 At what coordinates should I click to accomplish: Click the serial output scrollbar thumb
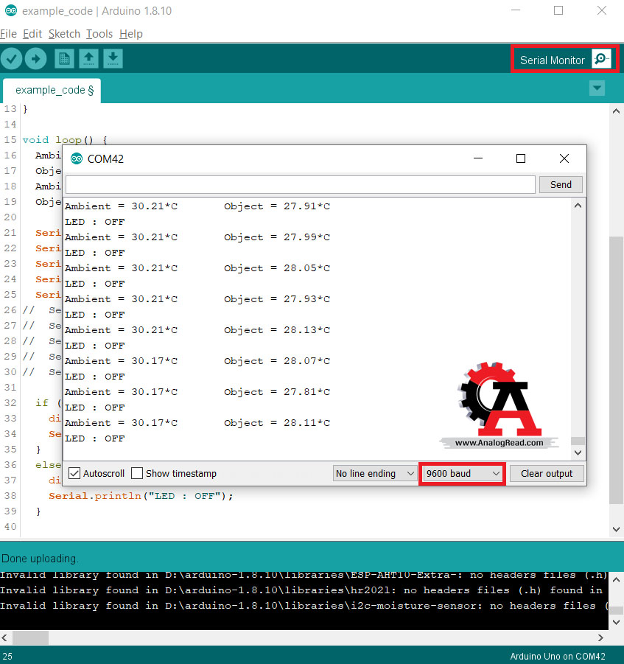click(x=578, y=441)
